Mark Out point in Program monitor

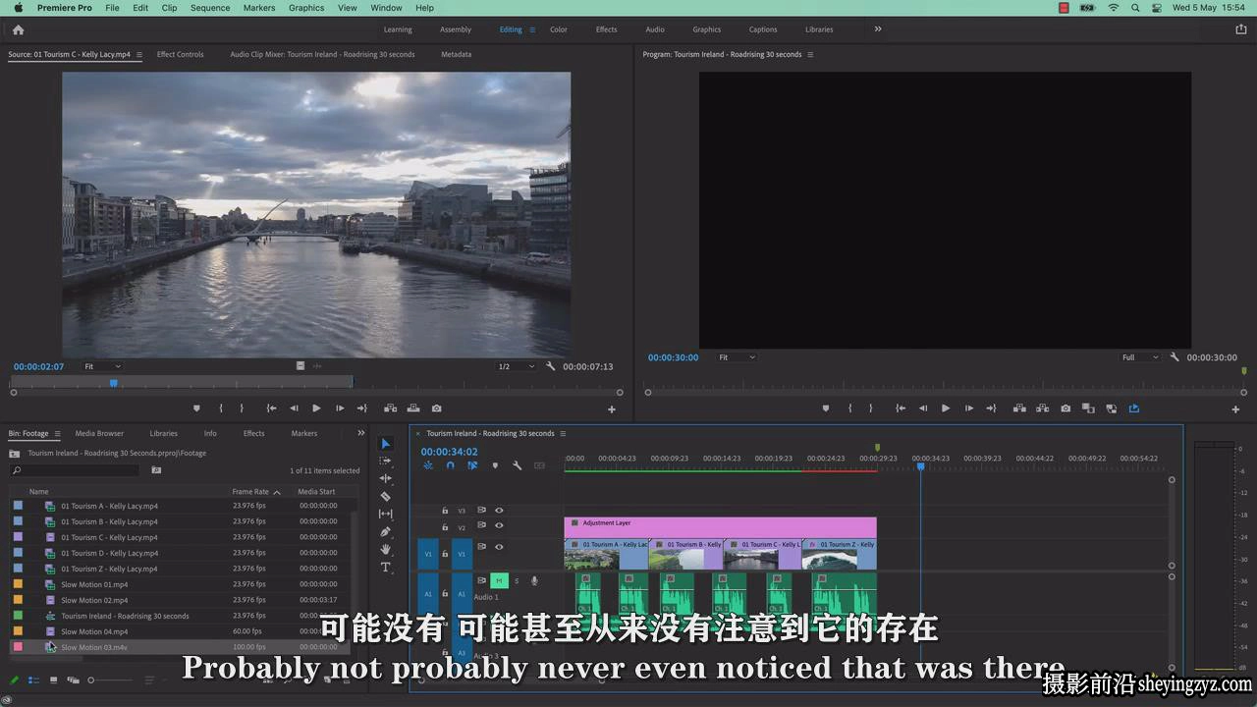click(x=870, y=408)
